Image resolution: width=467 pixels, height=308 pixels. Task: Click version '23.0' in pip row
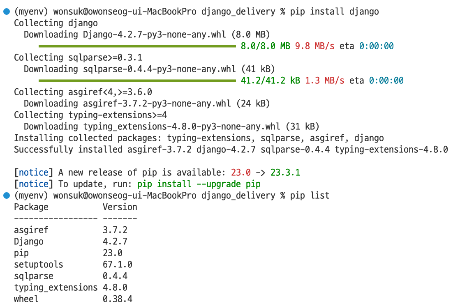pyautogui.click(x=113, y=253)
